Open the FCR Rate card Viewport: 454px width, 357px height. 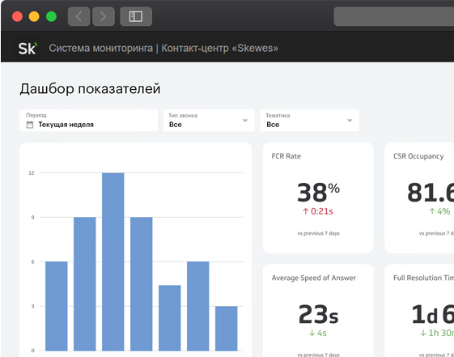[x=318, y=198]
